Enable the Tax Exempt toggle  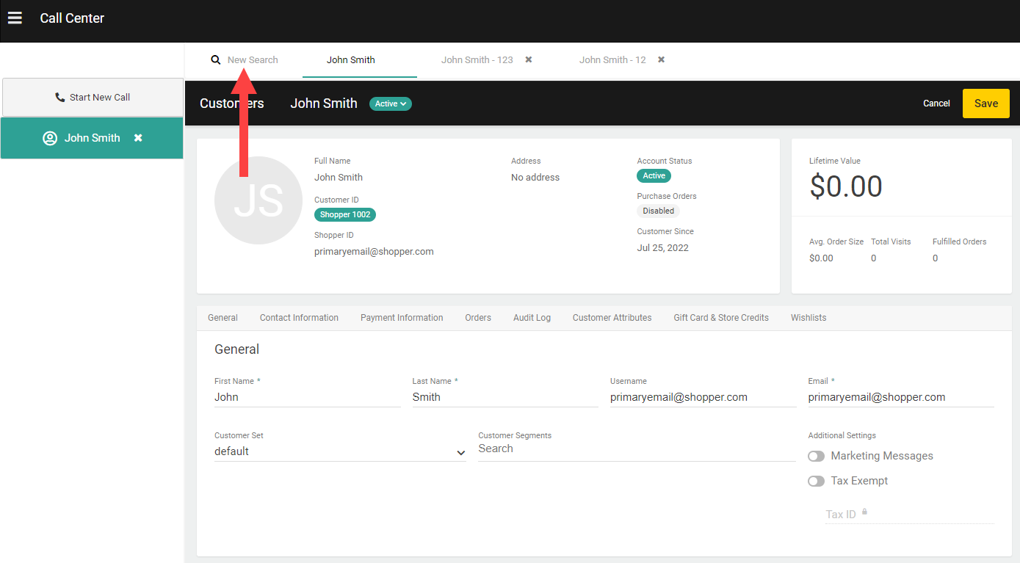click(x=816, y=481)
